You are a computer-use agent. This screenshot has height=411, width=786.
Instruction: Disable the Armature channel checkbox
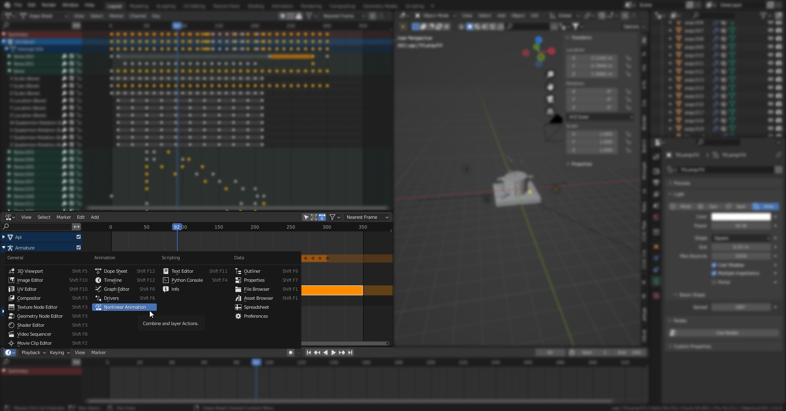(x=79, y=247)
